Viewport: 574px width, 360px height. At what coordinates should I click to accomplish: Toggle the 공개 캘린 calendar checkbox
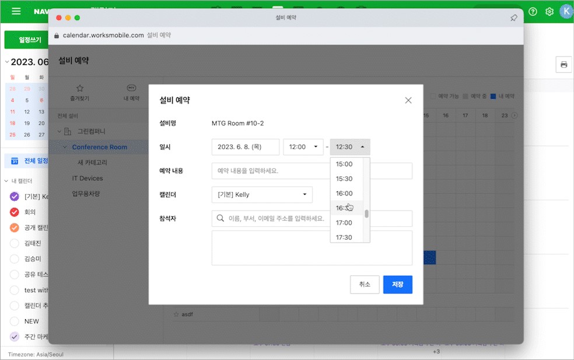[x=14, y=228]
